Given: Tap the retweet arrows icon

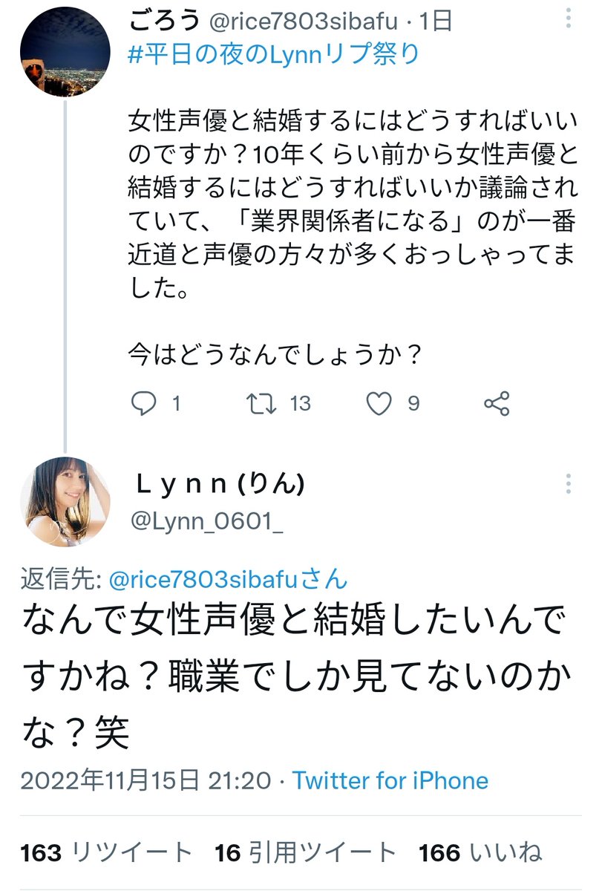Looking at the screenshot, I should click(261, 403).
